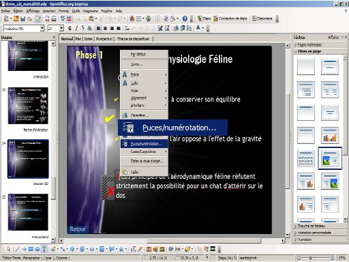The width and height of the screenshot is (349, 262).
Task: Select the blank slide layout thumbnail
Action: [x=306, y=67]
